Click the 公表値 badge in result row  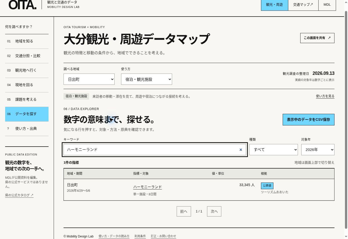pyautogui.click(x=267, y=186)
